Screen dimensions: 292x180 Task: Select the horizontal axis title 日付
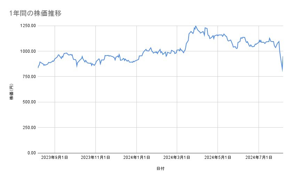pyautogui.click(x=160, y=169)
